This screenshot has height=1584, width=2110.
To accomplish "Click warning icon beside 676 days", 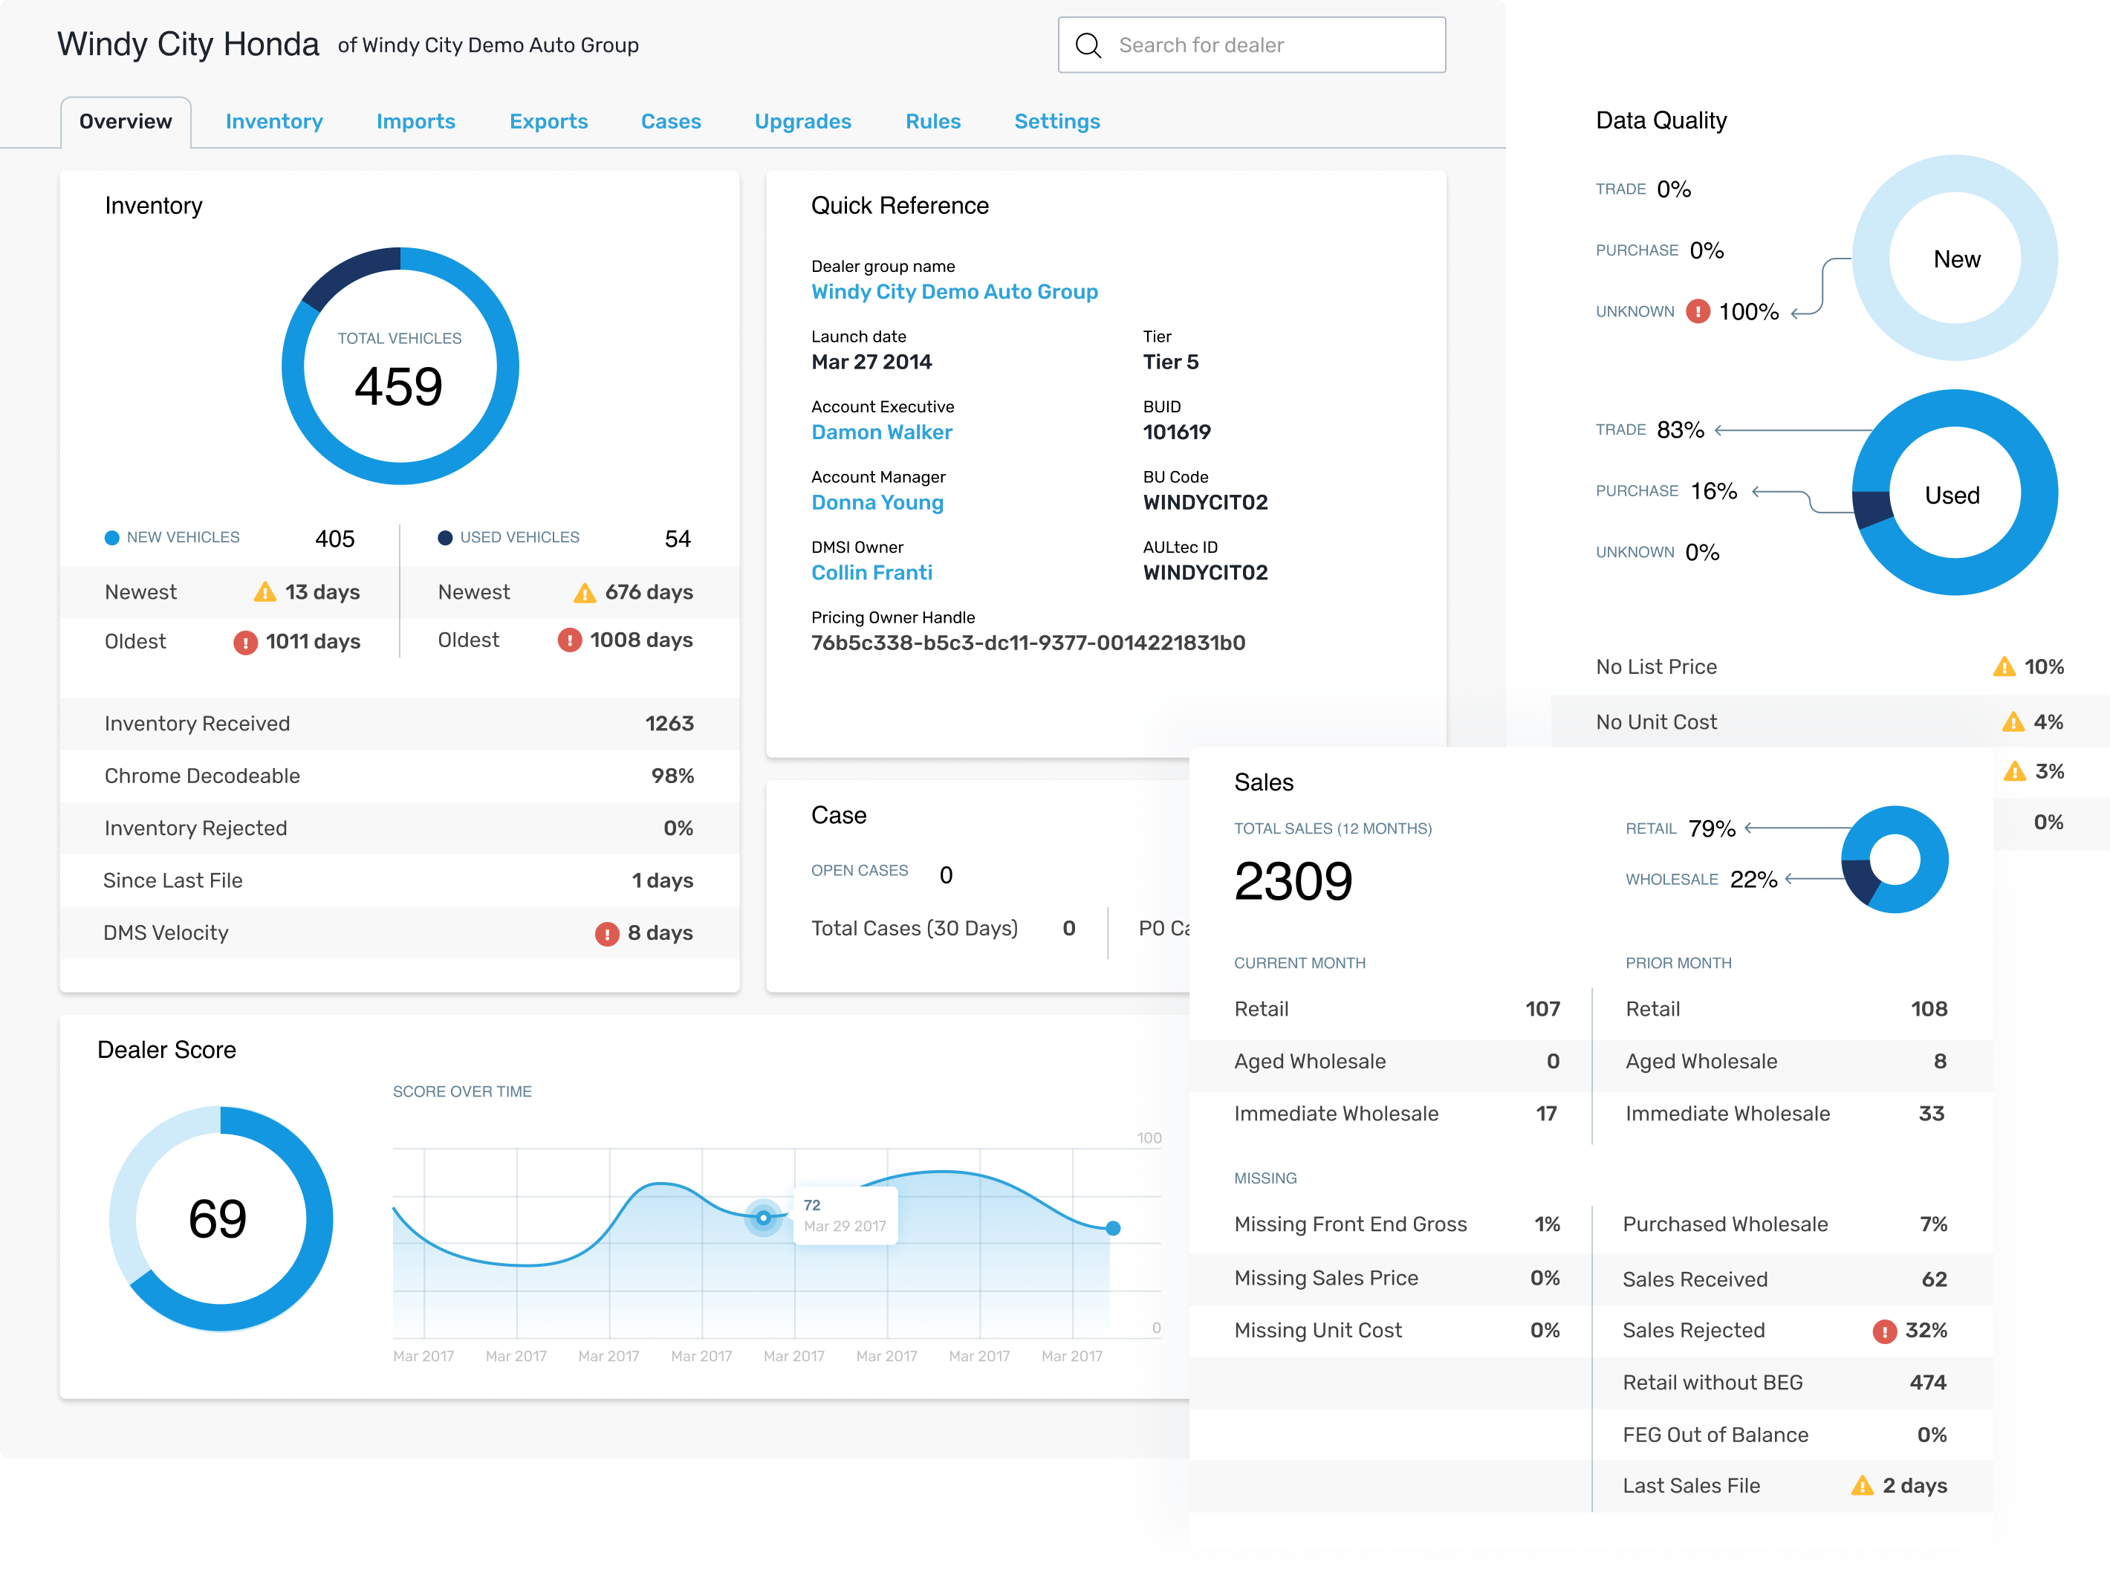I will tap(584, 593).
